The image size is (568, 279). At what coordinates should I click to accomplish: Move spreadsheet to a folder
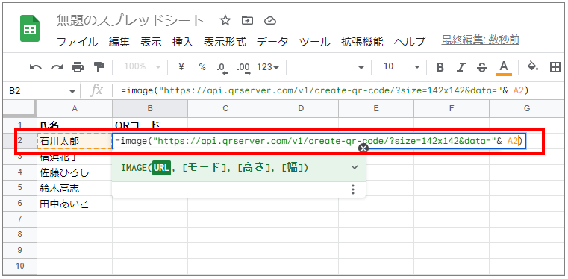pyautogui.click(x=247, y=21)
